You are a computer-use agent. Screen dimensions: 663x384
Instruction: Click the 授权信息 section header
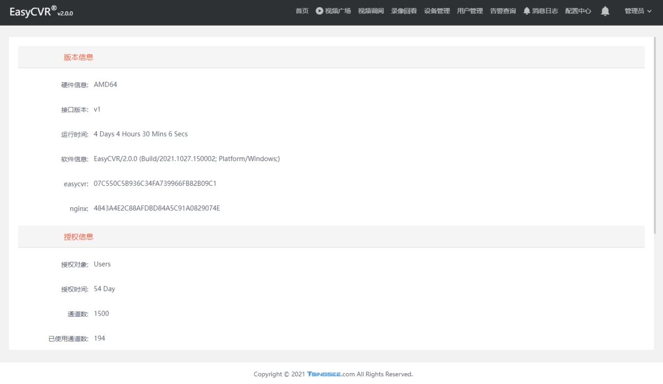coord(79,237)
